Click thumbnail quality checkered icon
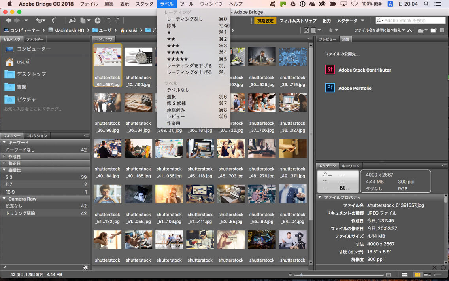Viewport: 449px width, 281px height. 306,30
